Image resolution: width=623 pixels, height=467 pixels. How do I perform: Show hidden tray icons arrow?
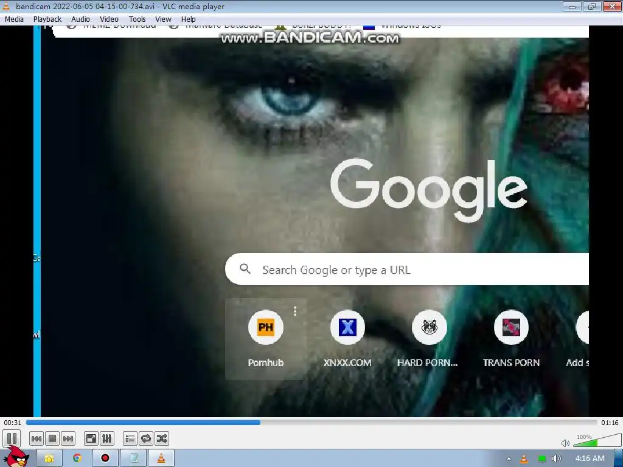coord(509,459)
